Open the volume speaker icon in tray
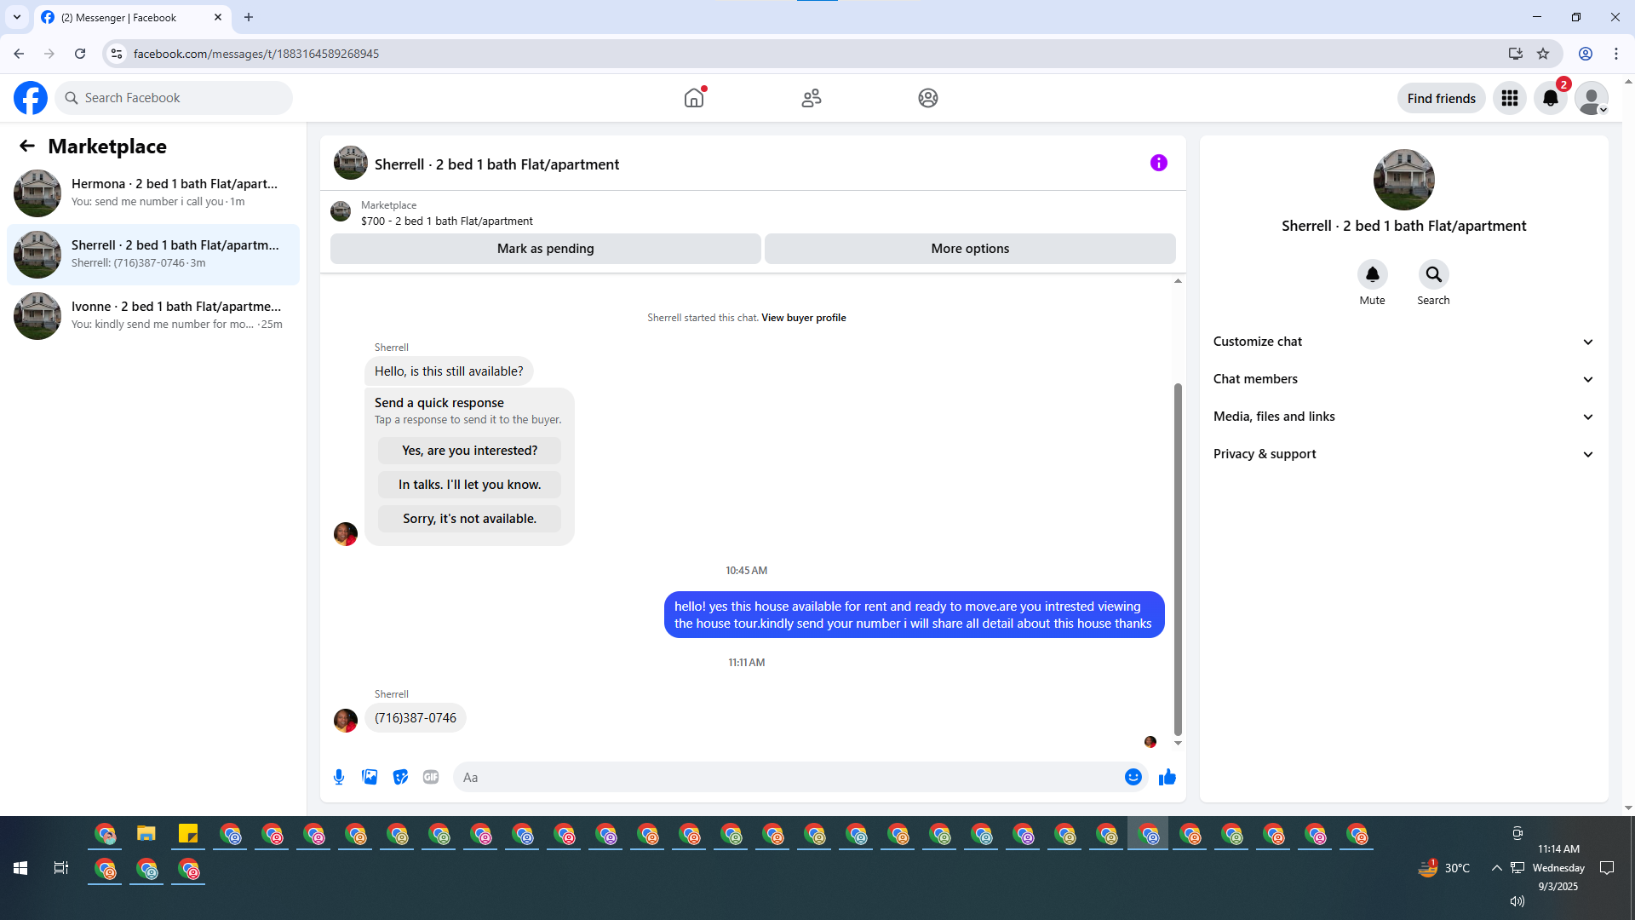Viewport: 1635px width, 920px height. (1517, 901)
